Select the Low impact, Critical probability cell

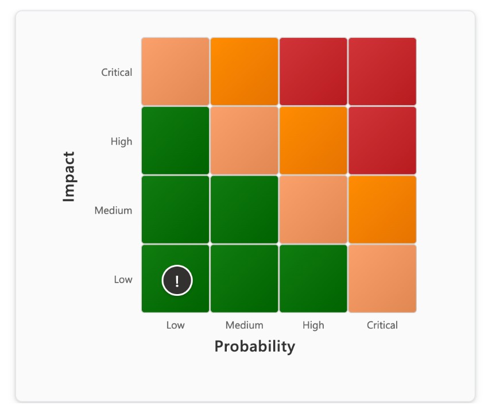coord(382,279)
